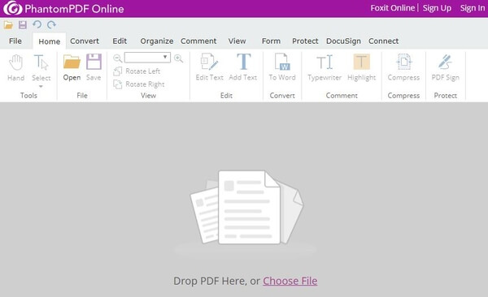Switch to the Protect ribbon tab

pos(305,41)
